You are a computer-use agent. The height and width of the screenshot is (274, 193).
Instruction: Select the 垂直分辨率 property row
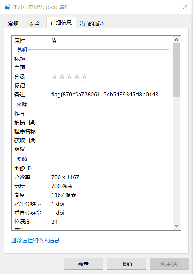tap(91, 213)
